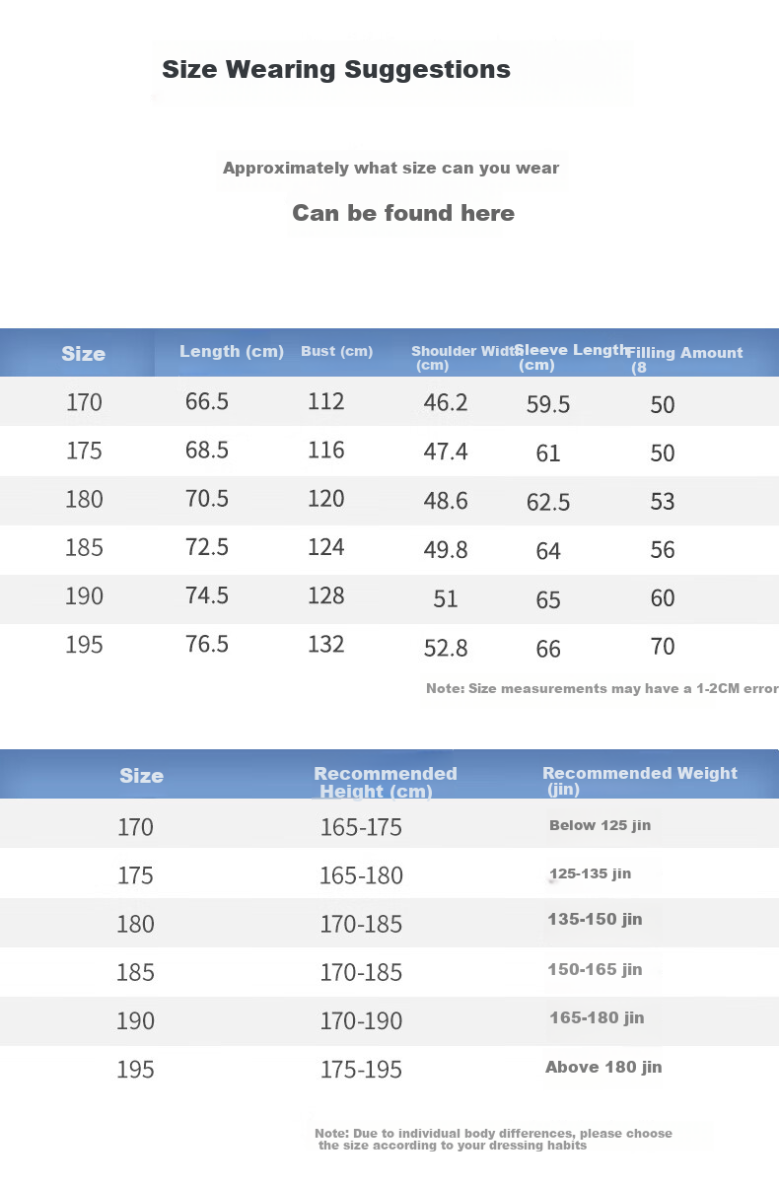Choose sleeve length 66

(x=548, y=650)
